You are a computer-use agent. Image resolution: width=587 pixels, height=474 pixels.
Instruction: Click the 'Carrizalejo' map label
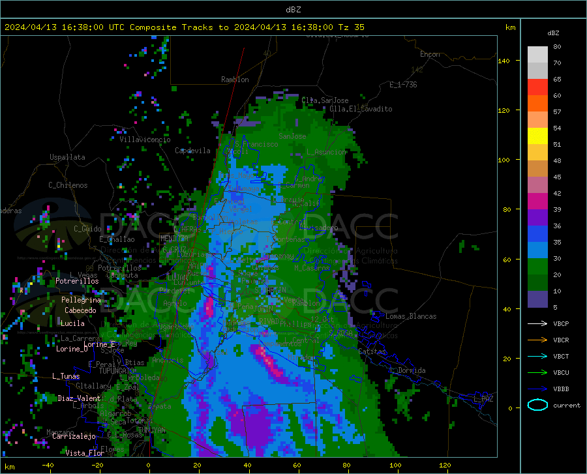(x=74, y=436)
